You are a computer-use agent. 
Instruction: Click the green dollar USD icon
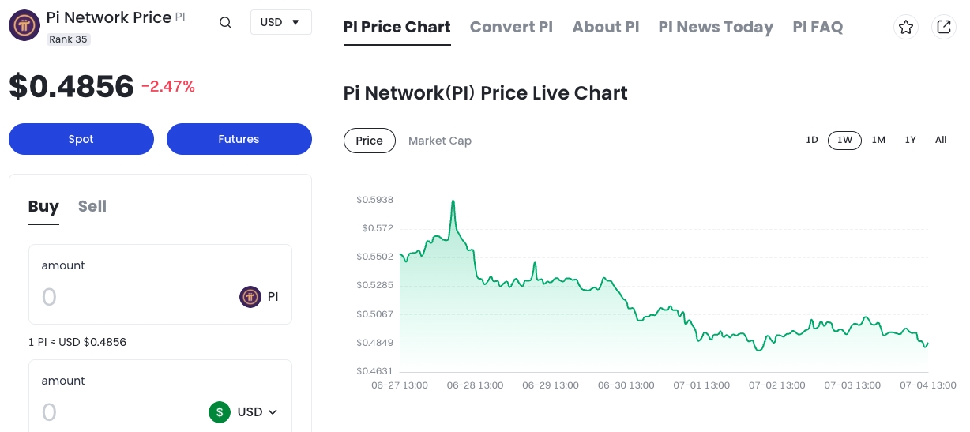pyautogui.click(x=220, y=411)
